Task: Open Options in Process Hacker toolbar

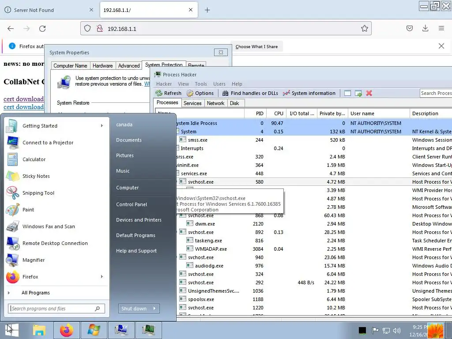Action: tap(200, 93)
